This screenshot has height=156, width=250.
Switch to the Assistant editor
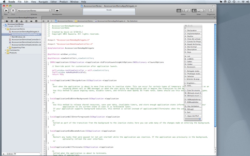(x=183, y=11)
